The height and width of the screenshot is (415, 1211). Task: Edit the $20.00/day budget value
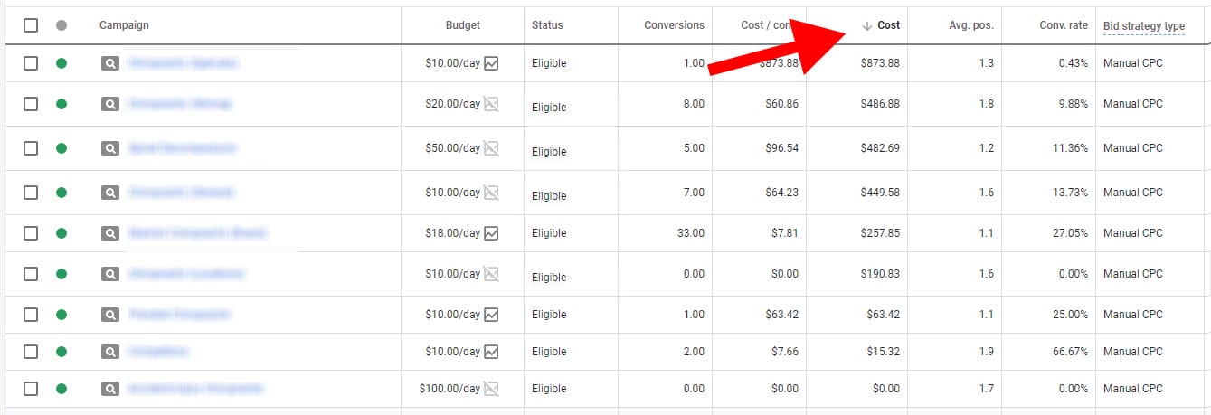tap(452, 104)
